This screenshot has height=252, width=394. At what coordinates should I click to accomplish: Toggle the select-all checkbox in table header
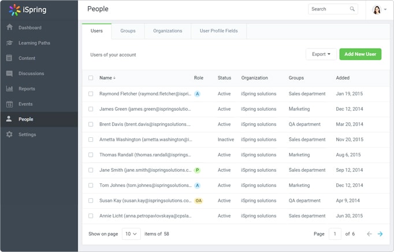91,78
